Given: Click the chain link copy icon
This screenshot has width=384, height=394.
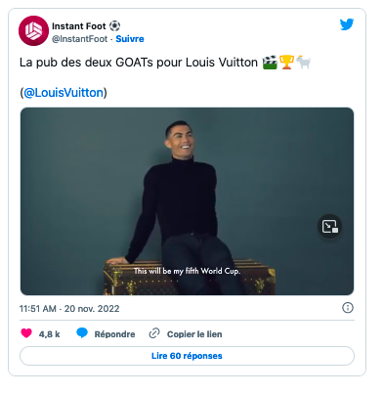Looking at the screenshot, I should pos(154,333).
